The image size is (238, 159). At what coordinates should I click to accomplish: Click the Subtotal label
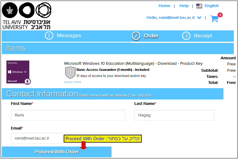tap(210, 71)
